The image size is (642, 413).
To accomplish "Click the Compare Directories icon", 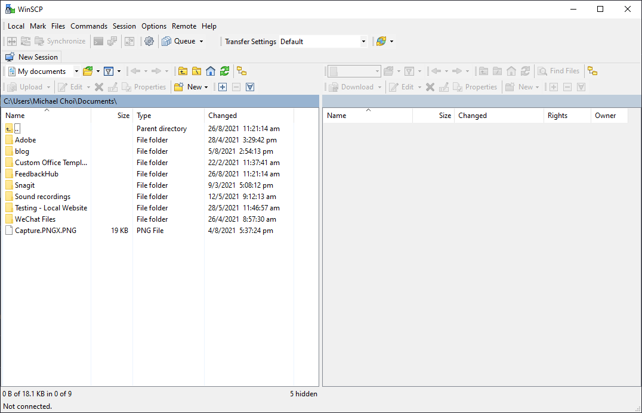I will (x=12, y=41).
